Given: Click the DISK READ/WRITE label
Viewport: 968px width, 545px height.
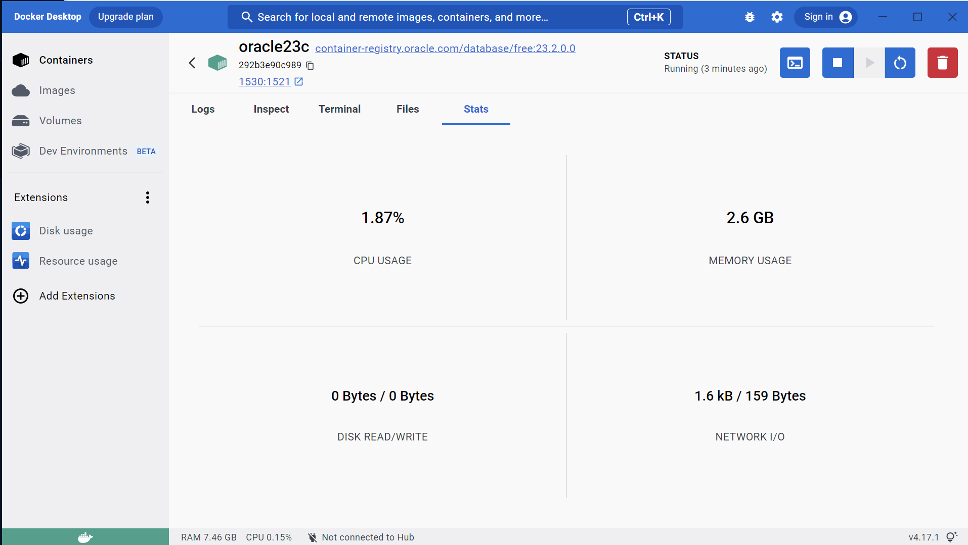Looking at the screenshot, I should pos(383,437).
